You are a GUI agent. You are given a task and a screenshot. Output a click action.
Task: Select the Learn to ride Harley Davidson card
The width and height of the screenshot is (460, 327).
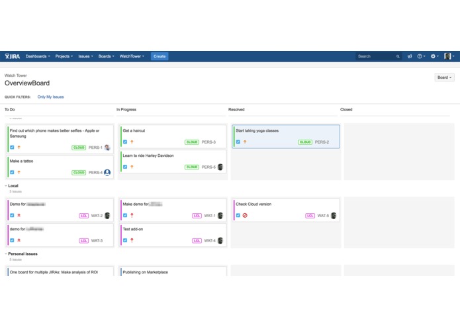click(173, 162)
